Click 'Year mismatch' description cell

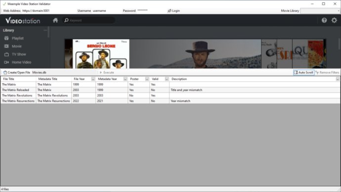tap(255, 101)
